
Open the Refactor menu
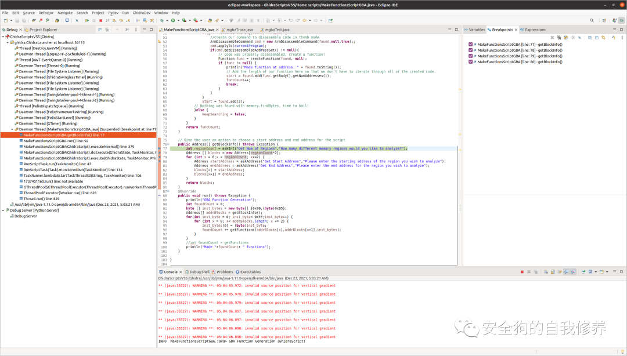click(x=46, y=13)
